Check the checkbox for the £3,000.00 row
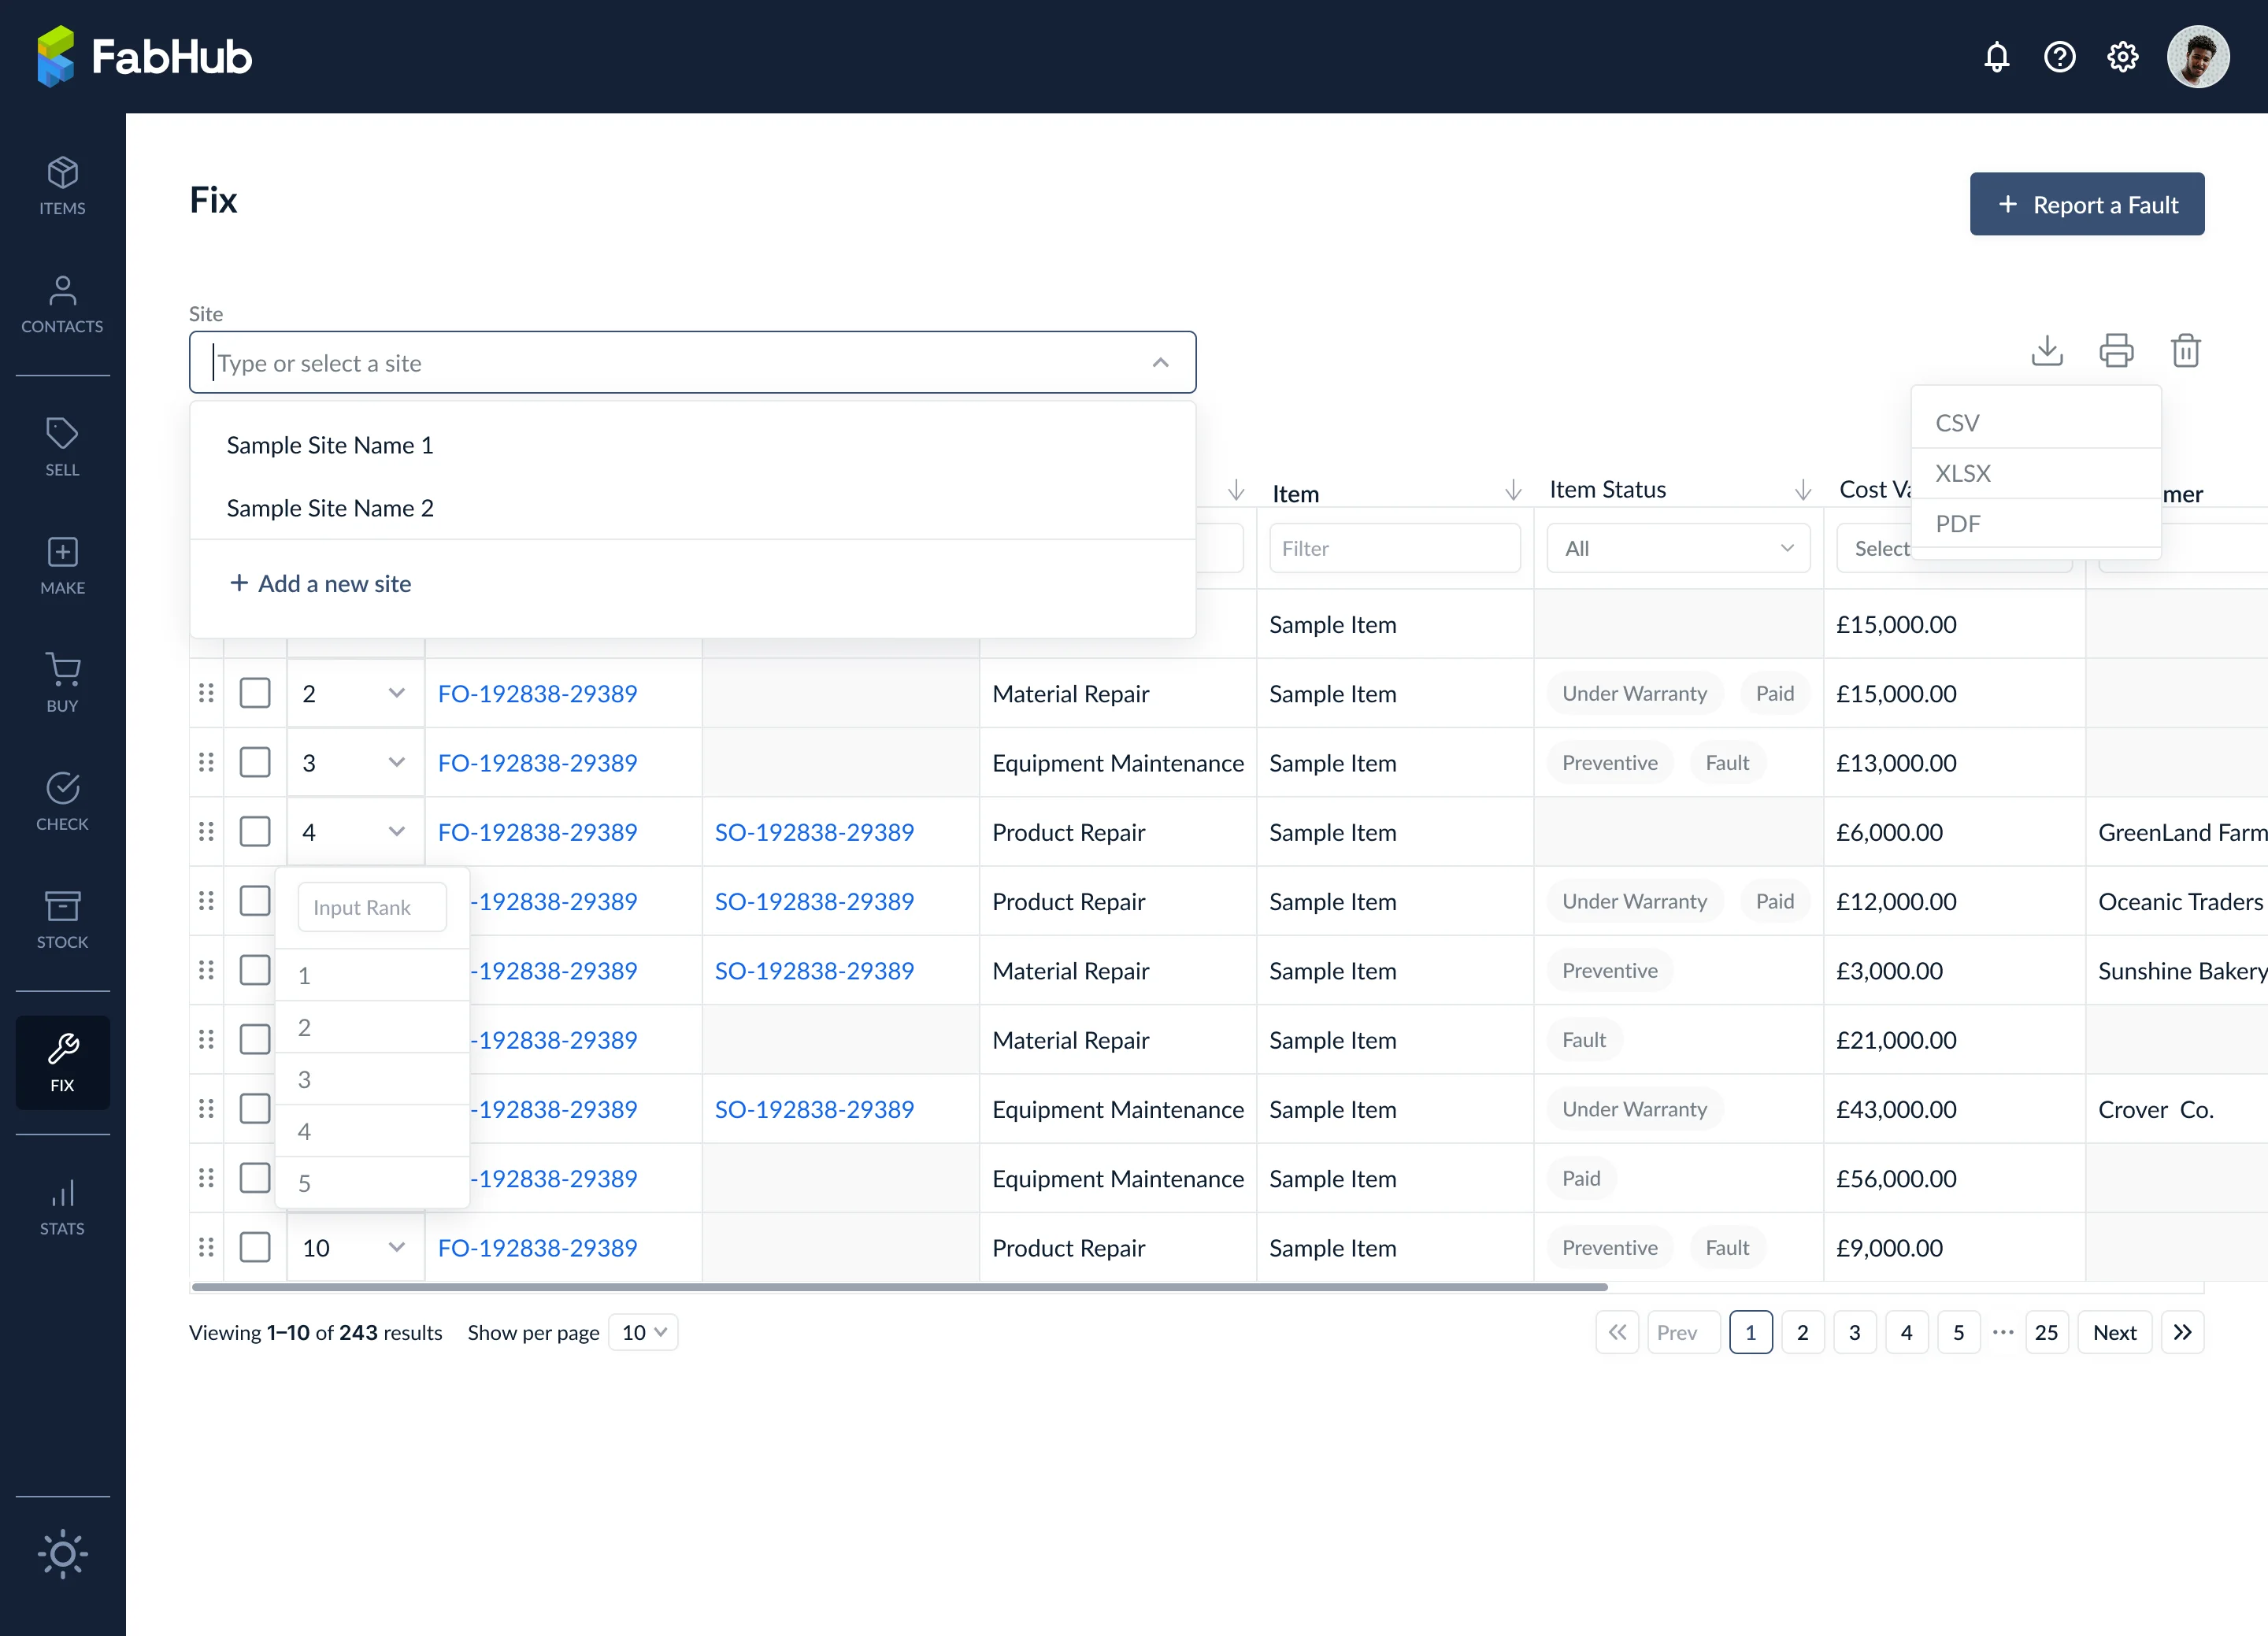Image resolution: width=2268 pixels, height=1636 pixels. click(x=255, y=970)
